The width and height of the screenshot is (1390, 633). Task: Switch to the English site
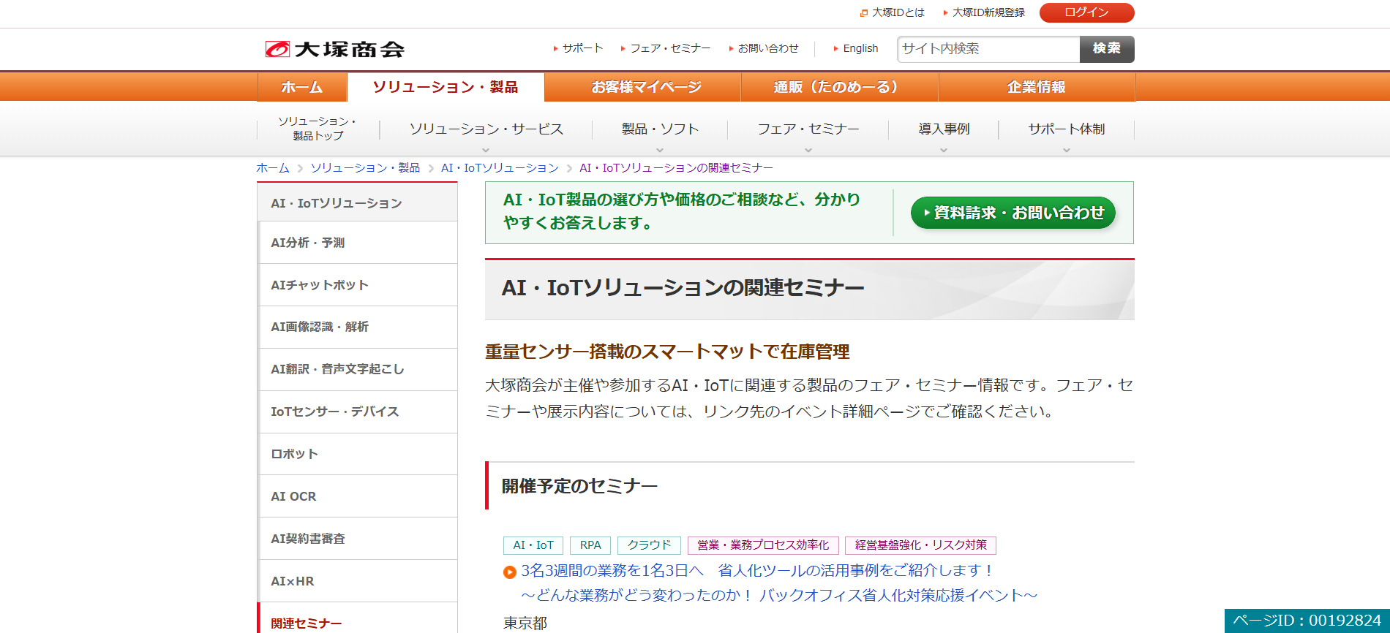click(856, 48)
